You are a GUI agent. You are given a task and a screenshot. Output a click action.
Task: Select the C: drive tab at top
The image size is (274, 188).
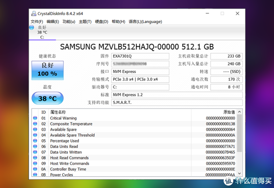[x=42, y=32]
